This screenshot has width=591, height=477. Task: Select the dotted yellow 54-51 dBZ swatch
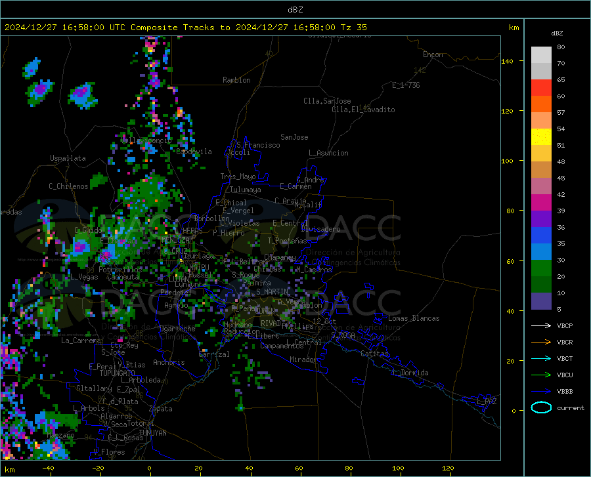click(541, 136)
